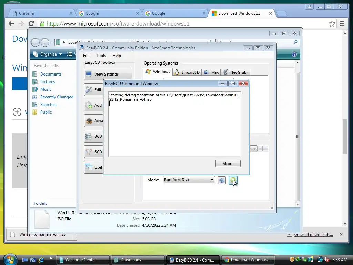Click the clock showing 3:38 AM
This screenshot has height=265, width=353.
tap(340, 260)
